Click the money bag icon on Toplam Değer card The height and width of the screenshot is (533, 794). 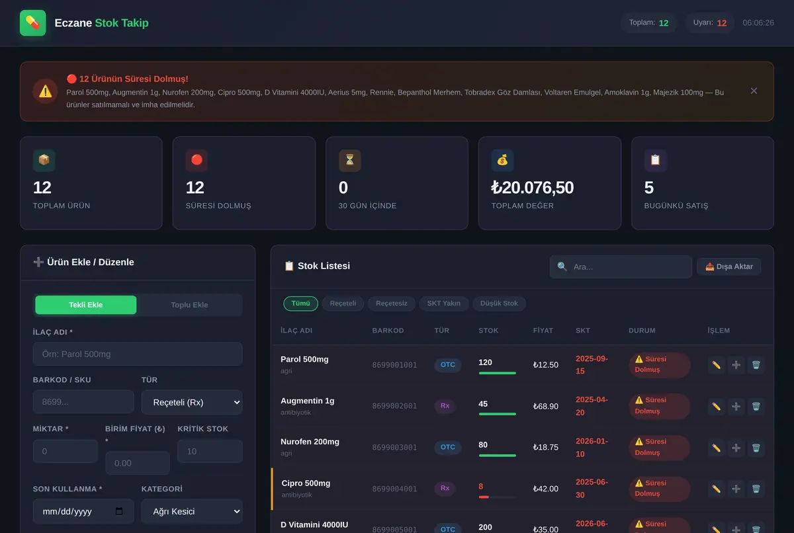click(x=503, y=160)
